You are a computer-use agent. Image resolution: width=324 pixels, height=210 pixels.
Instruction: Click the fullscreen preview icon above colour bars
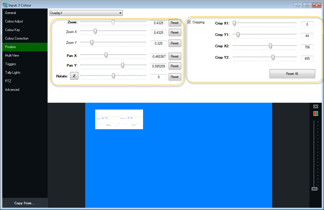tap(316, 106)
